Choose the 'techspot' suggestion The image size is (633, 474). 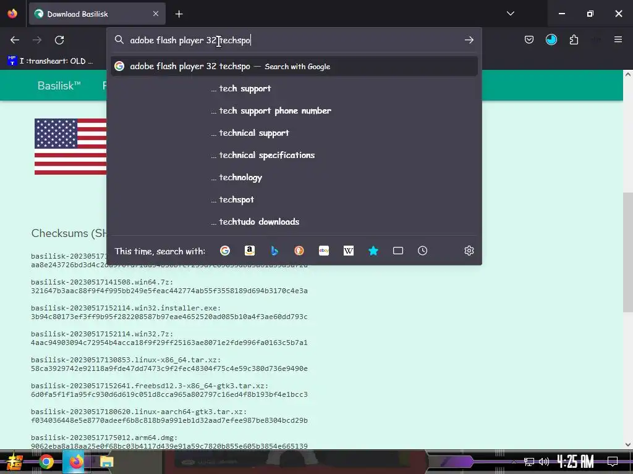click(294, 199)
